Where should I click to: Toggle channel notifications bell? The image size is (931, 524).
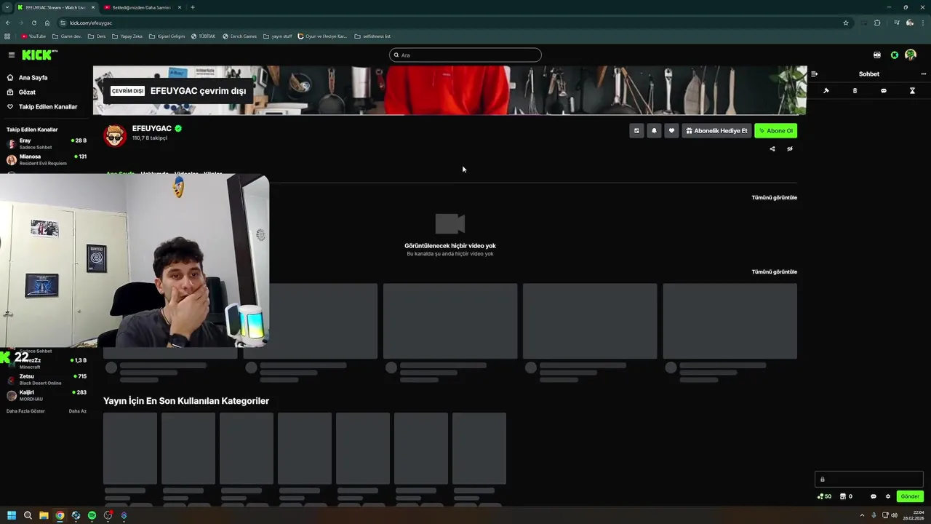654,131
